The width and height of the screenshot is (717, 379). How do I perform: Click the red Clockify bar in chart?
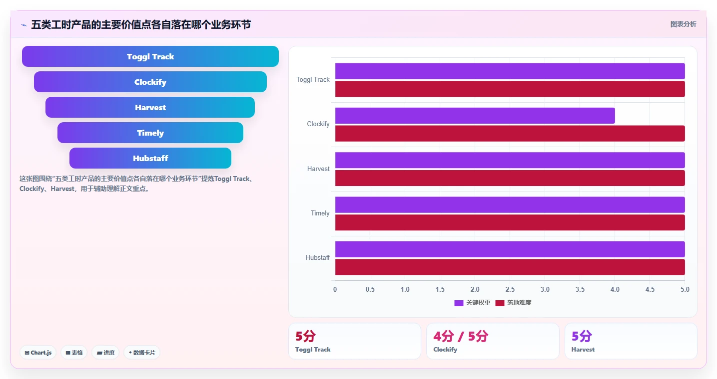[x=510, y=134]
